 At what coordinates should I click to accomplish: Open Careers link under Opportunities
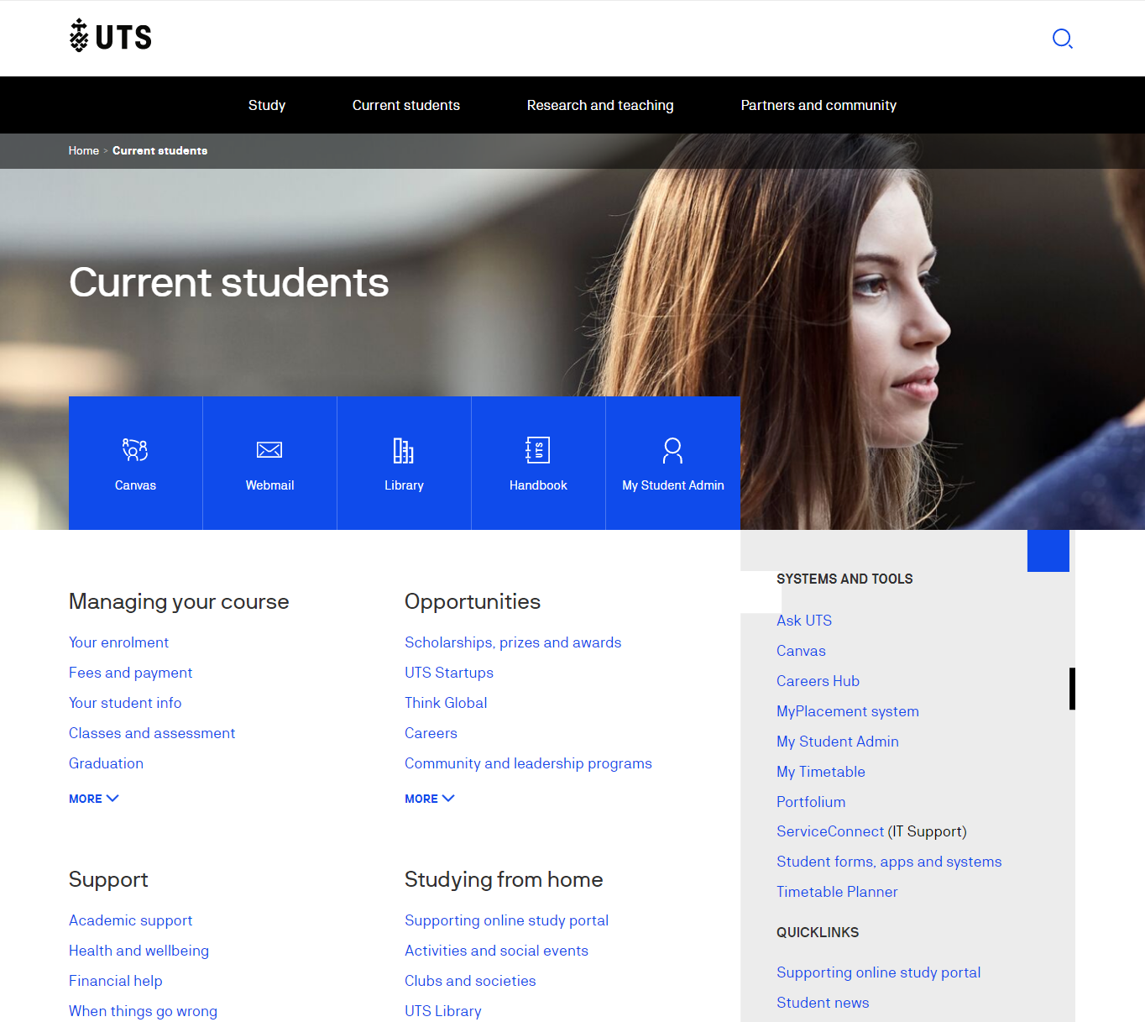[431, 733]
